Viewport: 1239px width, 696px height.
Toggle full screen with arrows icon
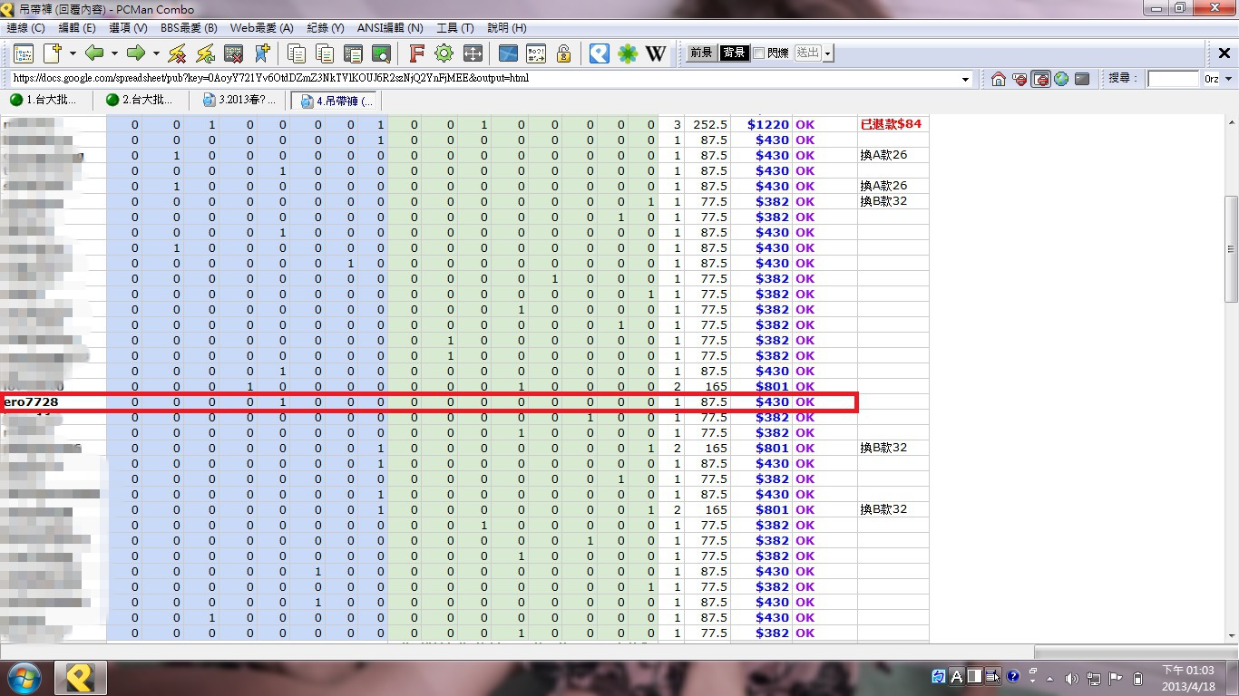[x=473, y=53]
